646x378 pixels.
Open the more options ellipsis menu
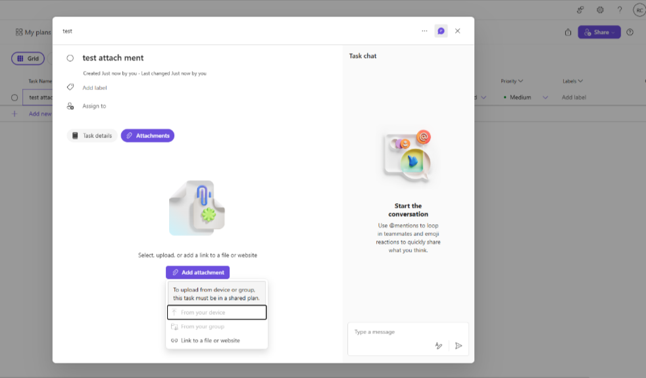(x=424, y=31)
